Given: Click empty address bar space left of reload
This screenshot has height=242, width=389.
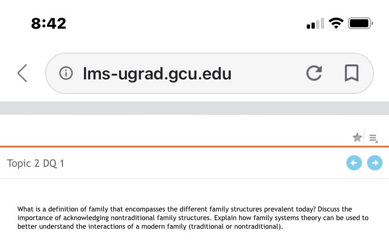Looking at the screenshot, I should 268,73.
